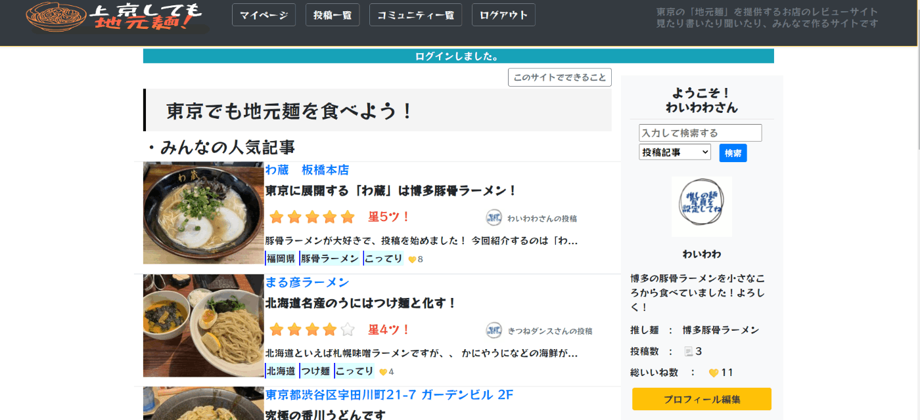The width and height of the screenshot is (920, 420).
Task: Click the 総いいね数 heart icon
Action: click(x=714, y=373)
